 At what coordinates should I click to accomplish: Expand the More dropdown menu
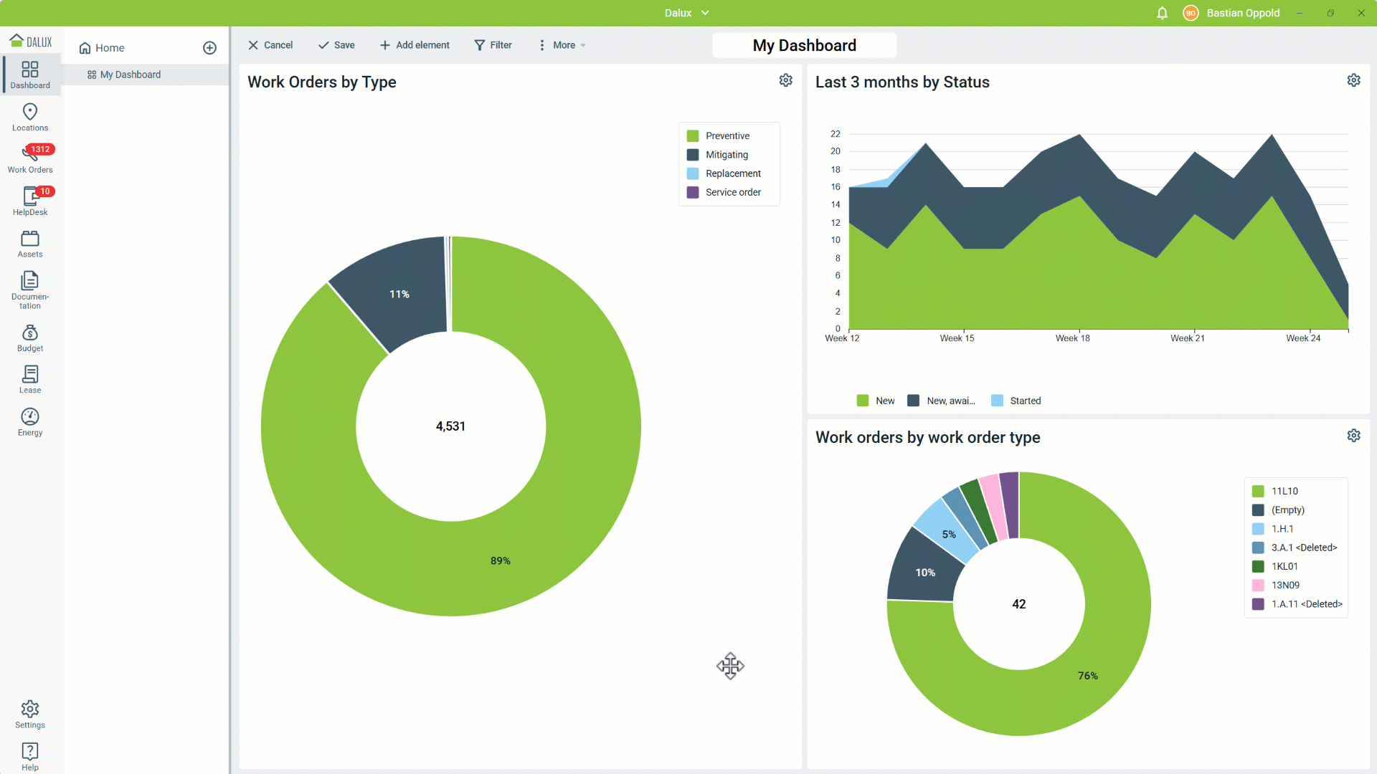pos(562,45)
